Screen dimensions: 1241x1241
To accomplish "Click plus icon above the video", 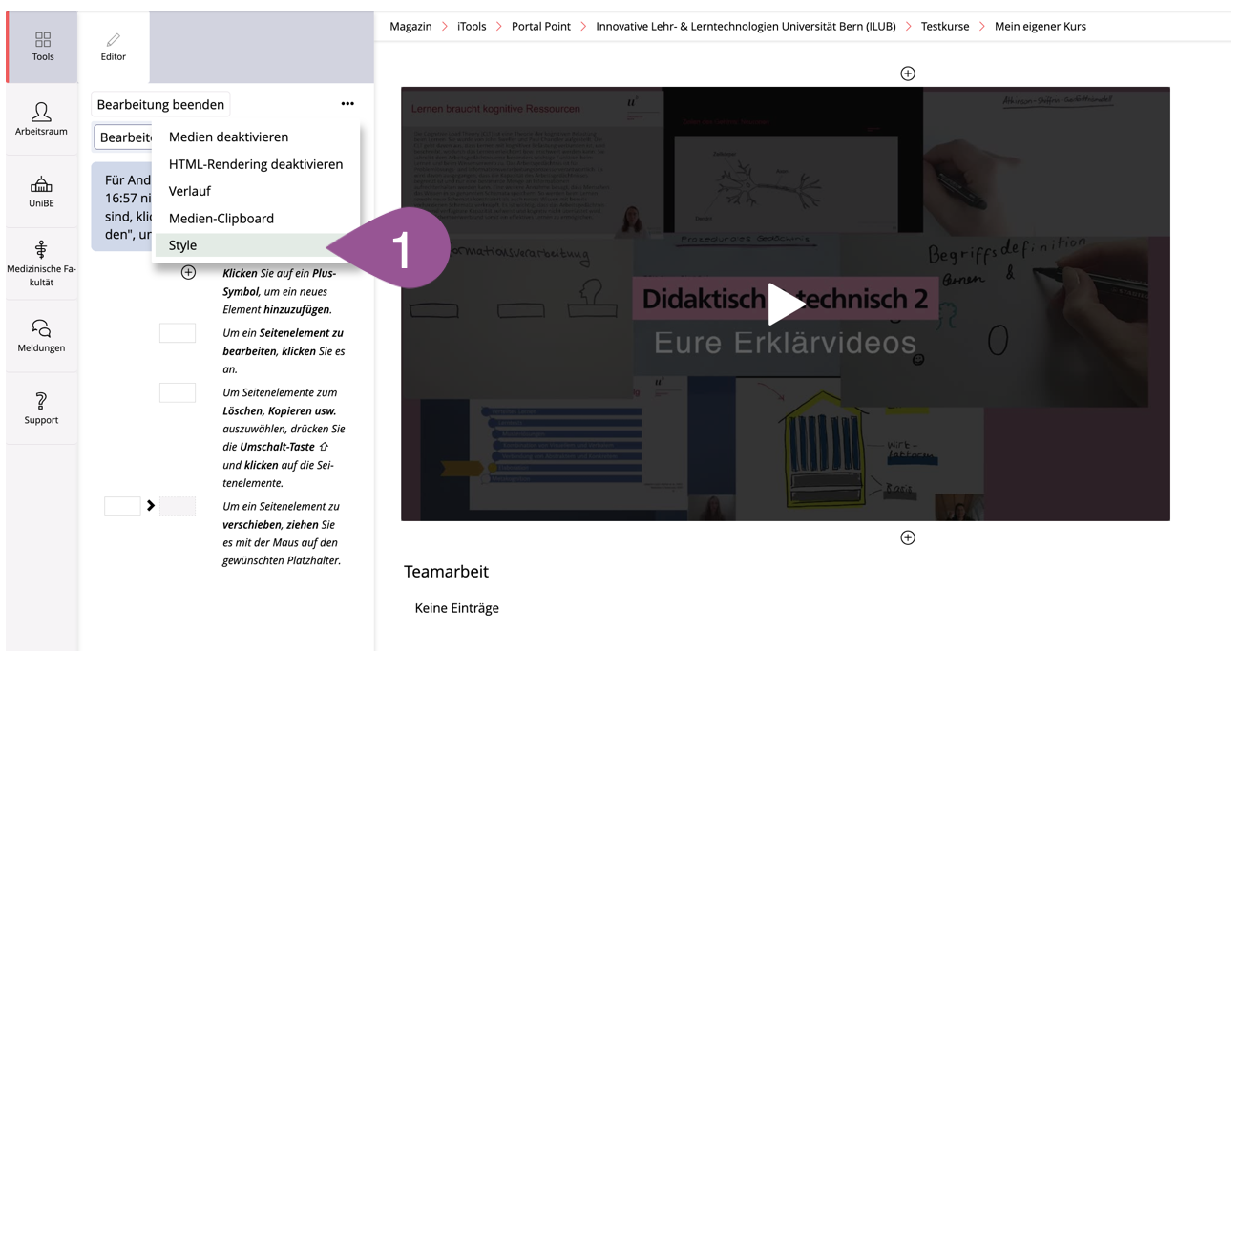I will pos(908,74).
